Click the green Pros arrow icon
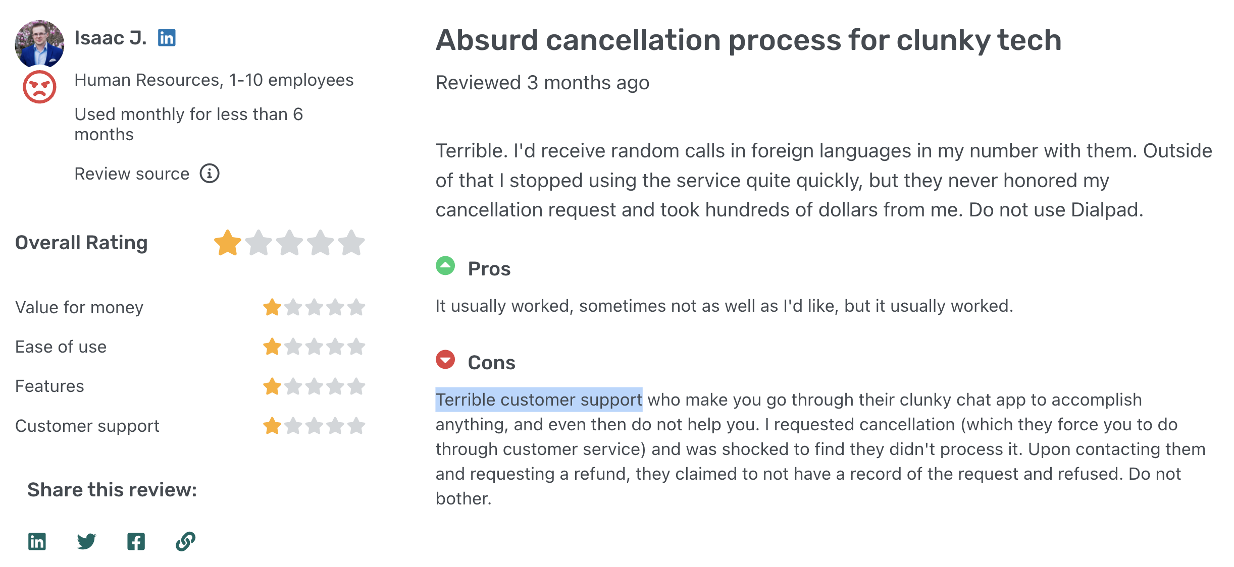The height and width of the screenshot is (567, 1234). pyautogui.click(x=445, y=266)
